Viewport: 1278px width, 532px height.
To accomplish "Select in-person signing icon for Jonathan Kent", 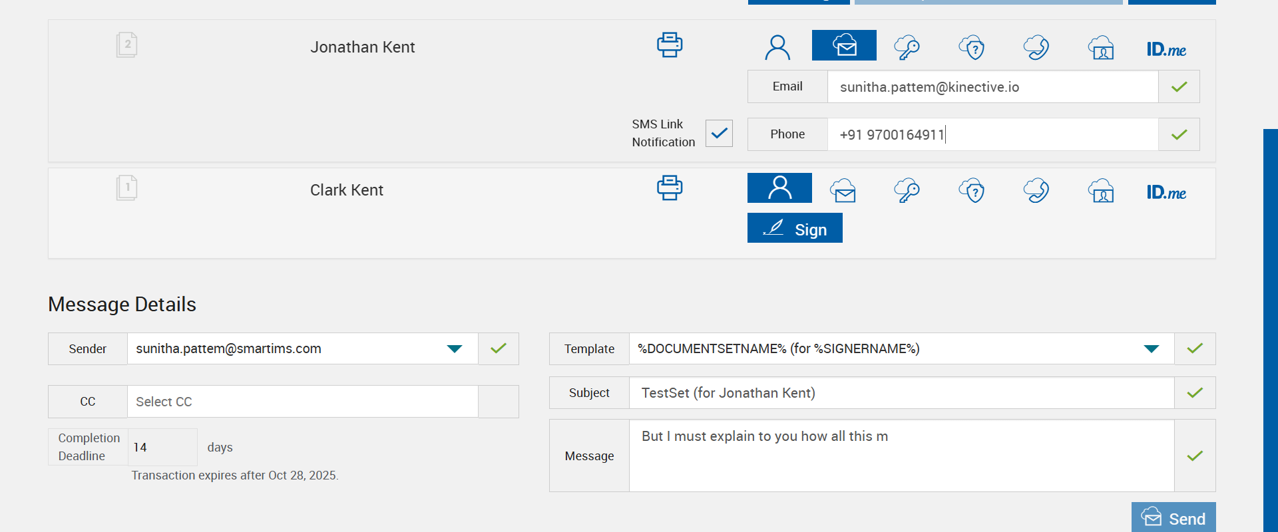I will tap(777, 47).
